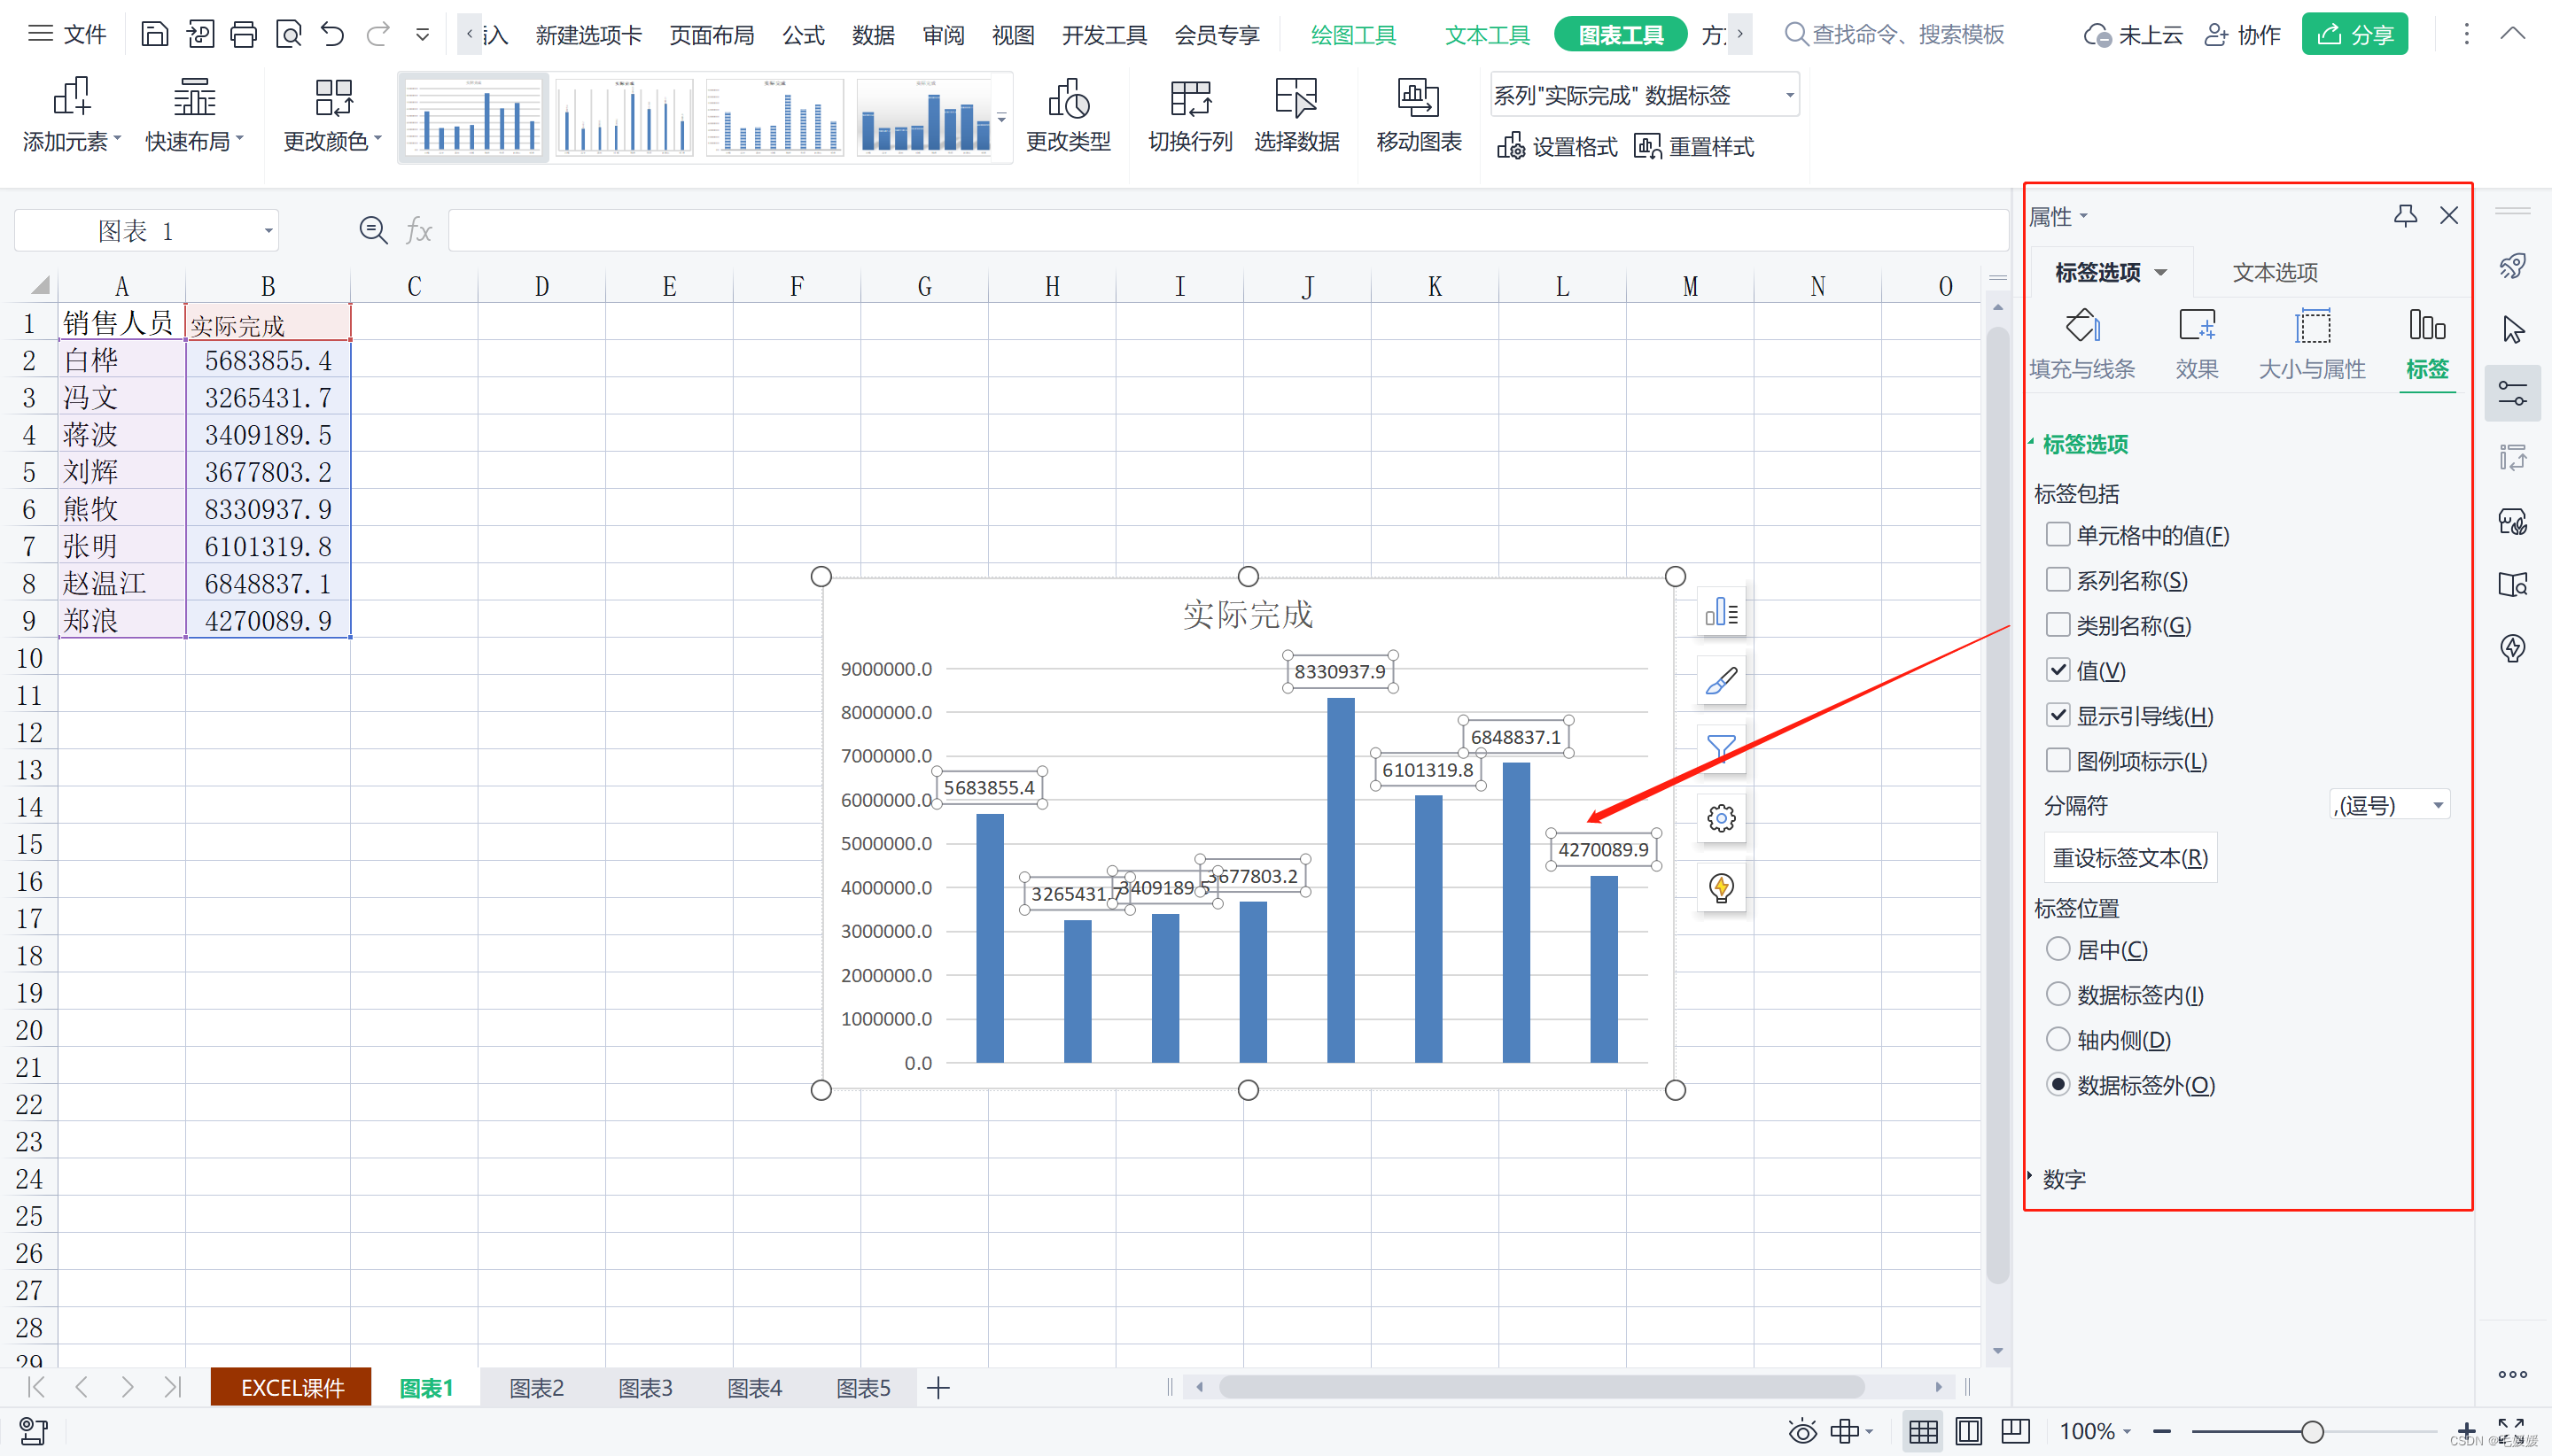
Task: Click lightbulb tips icon beside chart
Action: click(1721, 887)
